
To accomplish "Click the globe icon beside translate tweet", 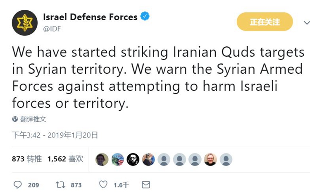I will [x=15, y=119].
